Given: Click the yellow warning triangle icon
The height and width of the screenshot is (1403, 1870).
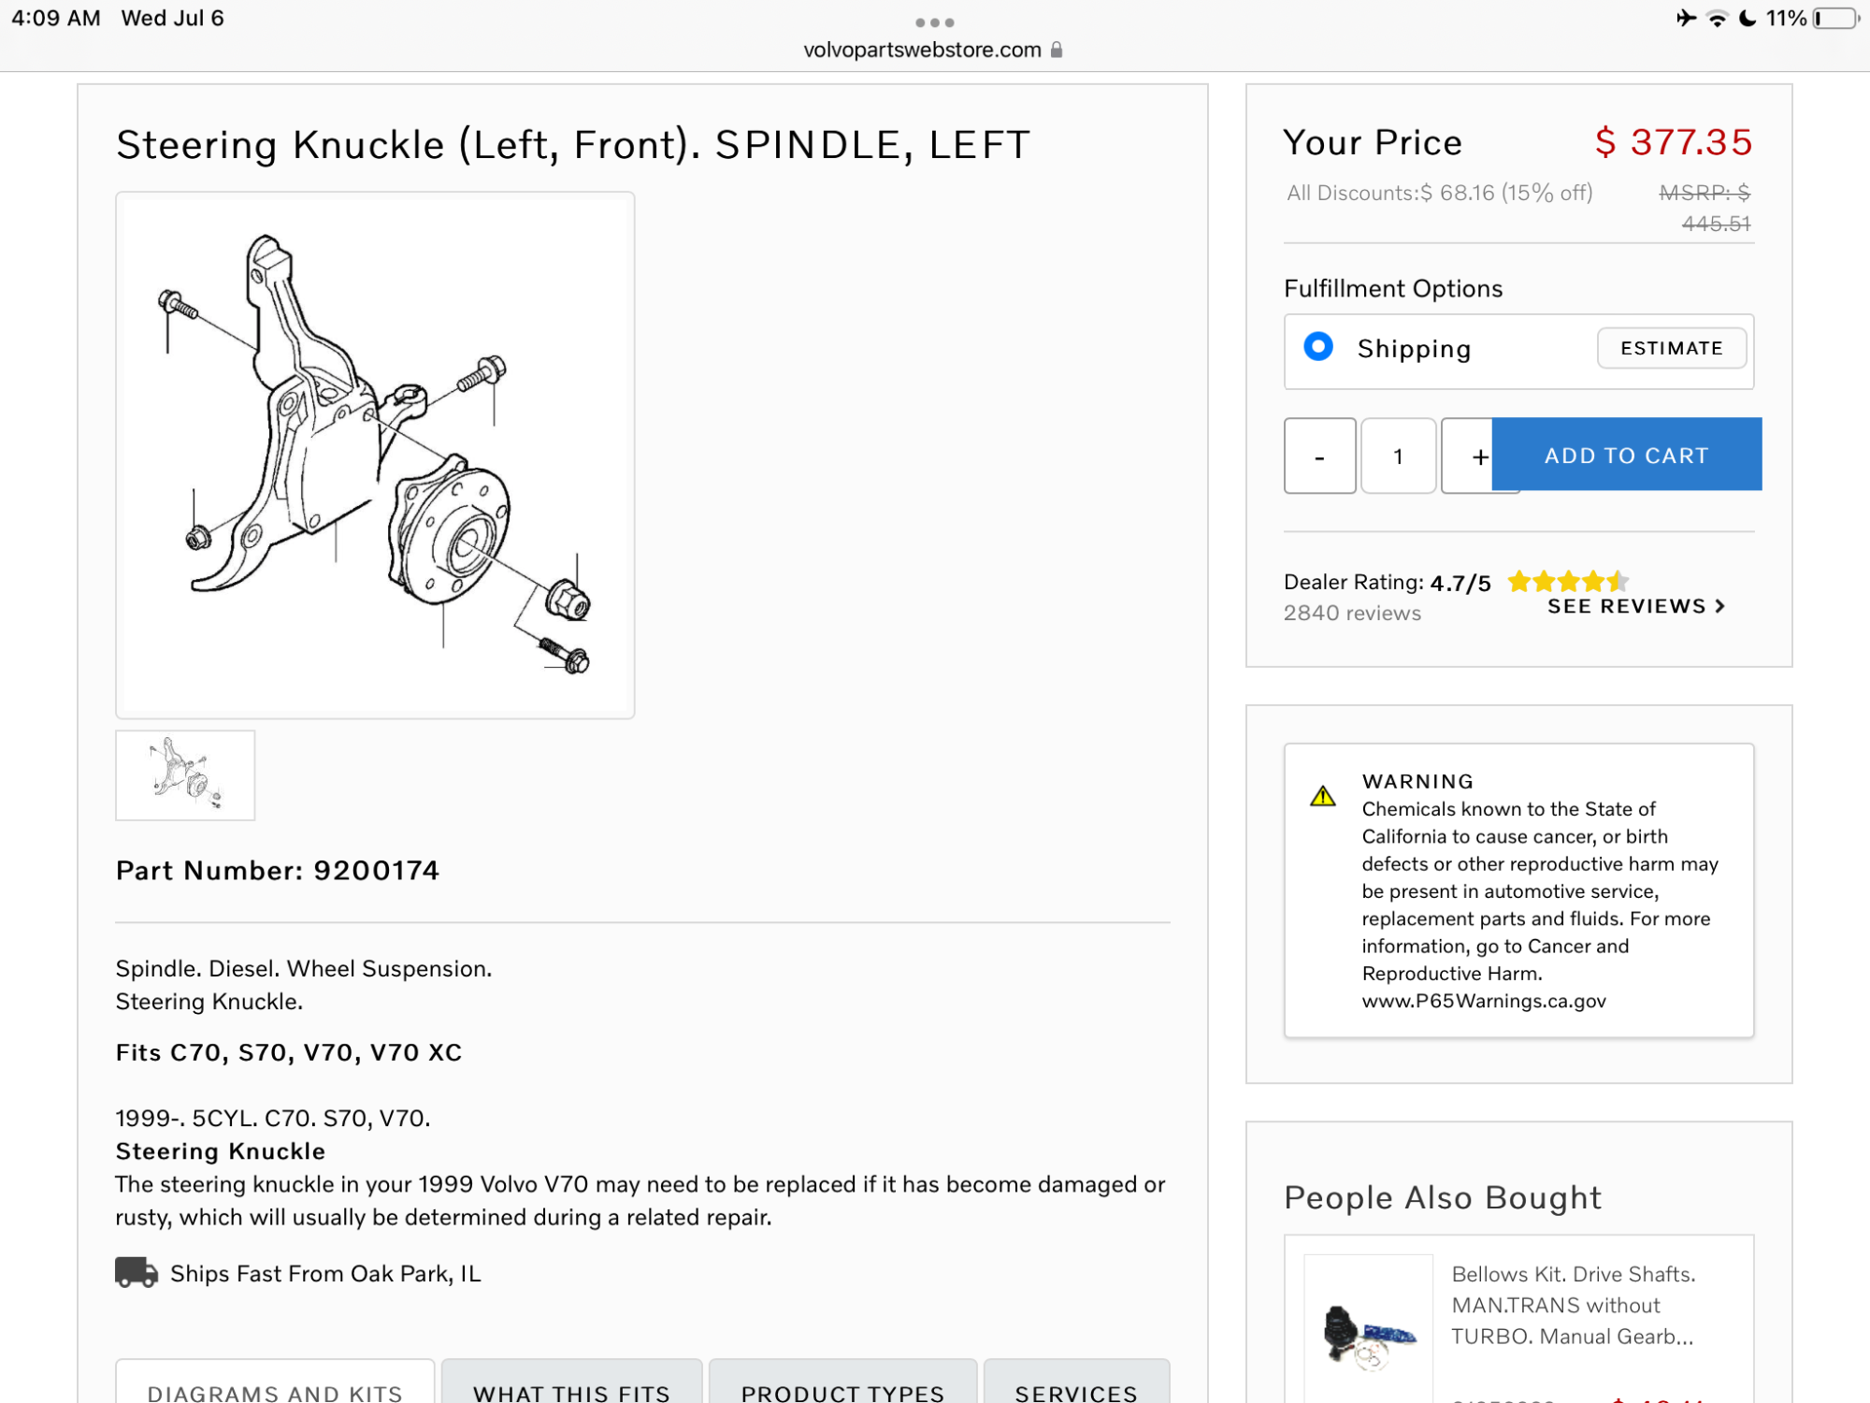Looking at the screenshot, I should click(x=1322, y=797).
